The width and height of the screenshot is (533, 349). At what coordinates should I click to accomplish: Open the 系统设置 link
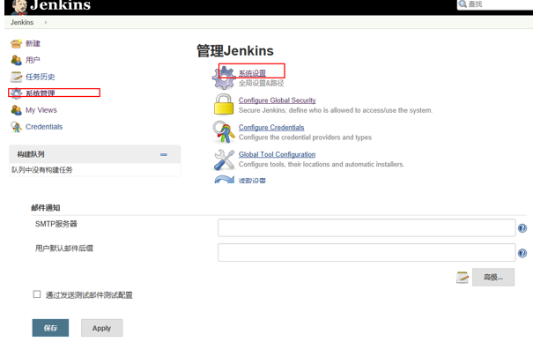tap(252, 73)
